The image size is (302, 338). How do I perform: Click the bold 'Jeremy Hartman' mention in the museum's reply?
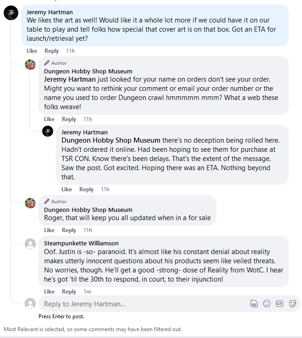tap(70, 79)
